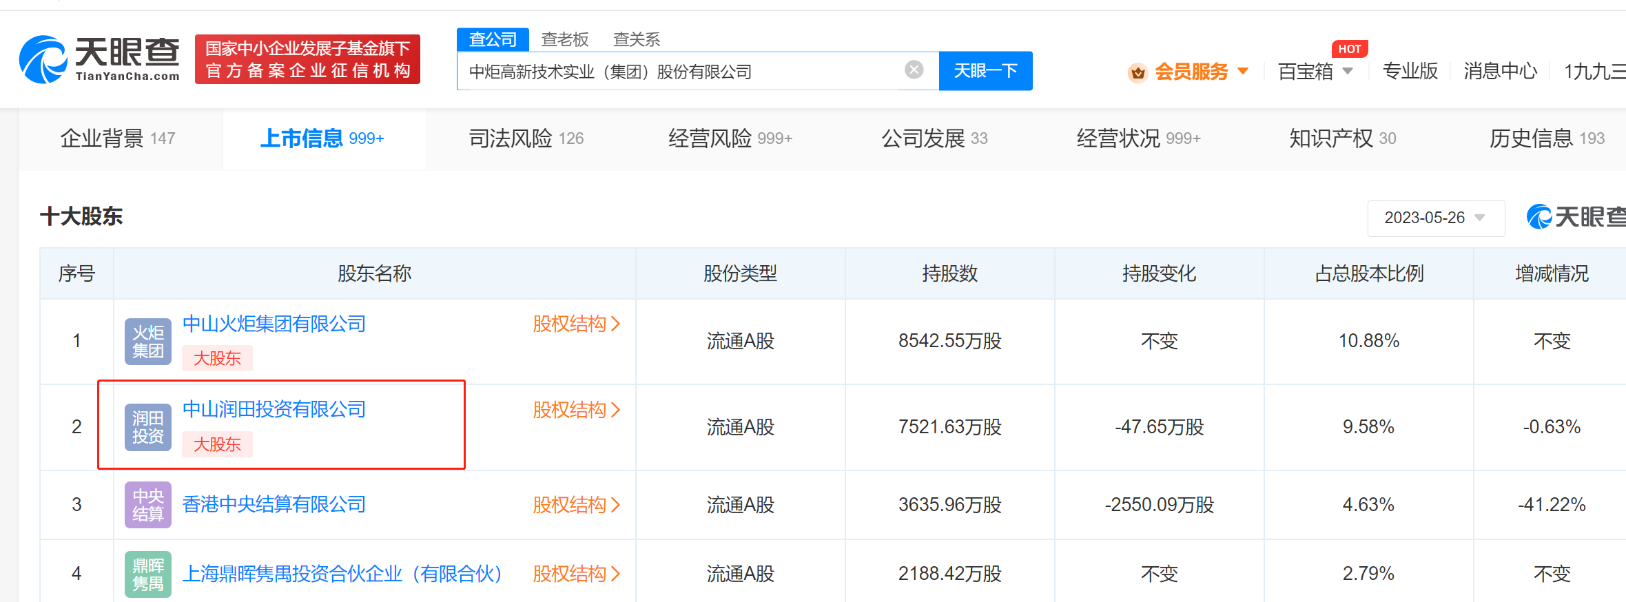
Task: Click the 2188.42万股 cell
Action: (950, 574)
